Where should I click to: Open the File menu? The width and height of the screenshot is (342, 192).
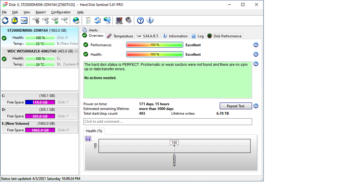coord(4,12)
